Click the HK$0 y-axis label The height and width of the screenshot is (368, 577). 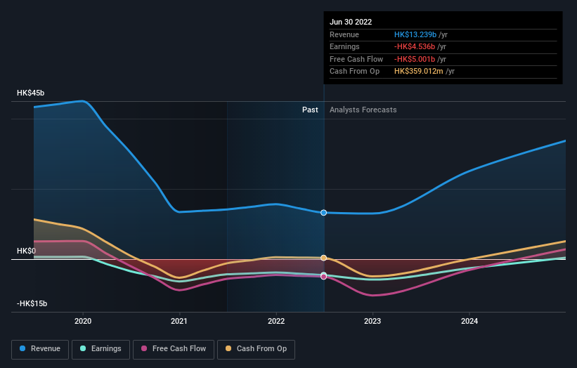click(27, 251)
